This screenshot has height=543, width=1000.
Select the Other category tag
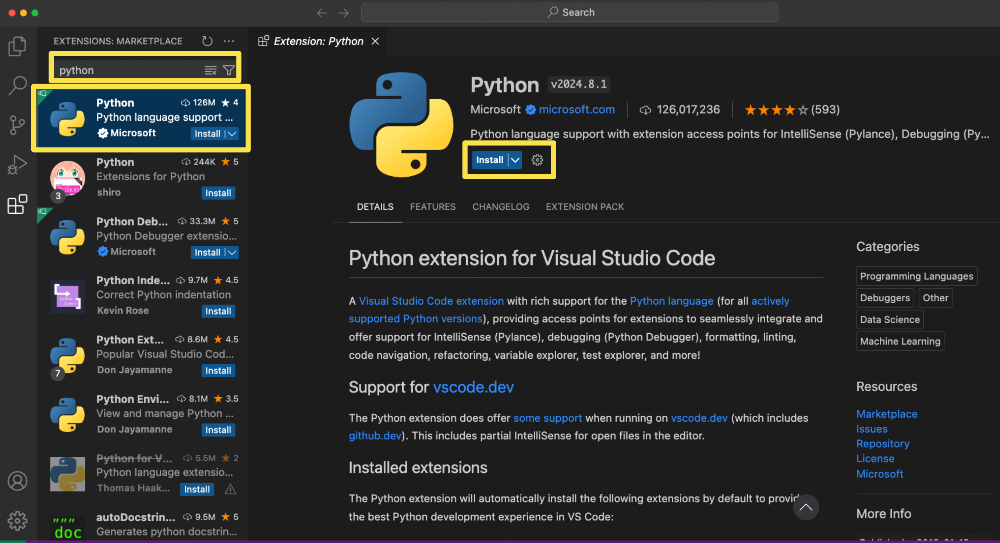[935, 298]
